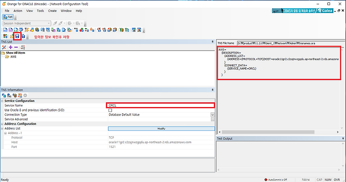Image resolution: width=346 pixels, height=182 pixels.
Task: Click the Protocol value TCP
Action: (x=111, y=138)
